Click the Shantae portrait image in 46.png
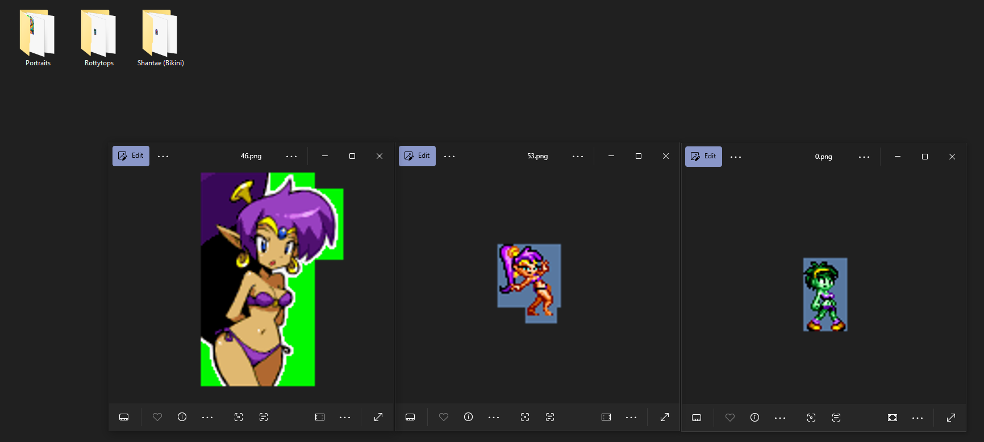 pos(272,279)
